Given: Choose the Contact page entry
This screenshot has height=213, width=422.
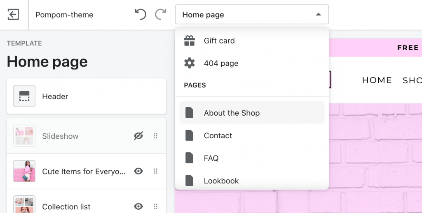Looking at the screenshot, I should (x=252, y=135).
